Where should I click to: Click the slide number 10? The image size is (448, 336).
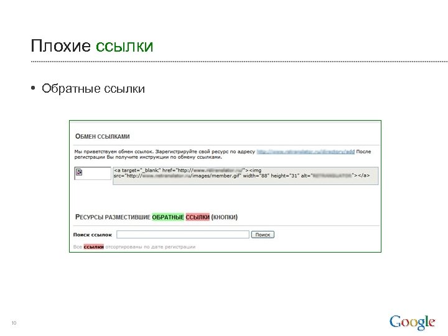[14, 323]
